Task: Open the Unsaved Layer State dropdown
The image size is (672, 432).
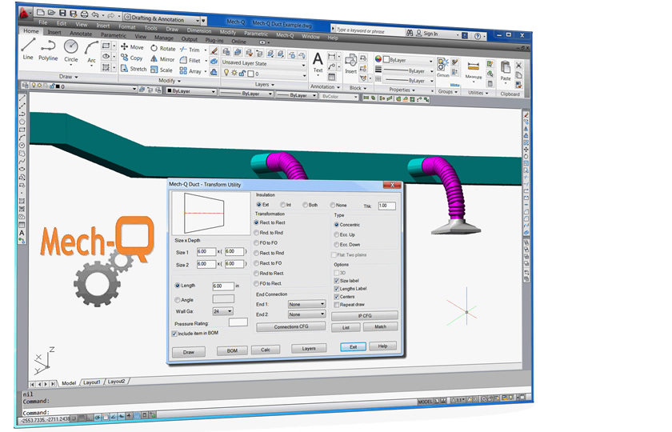Action: (263, 63)
